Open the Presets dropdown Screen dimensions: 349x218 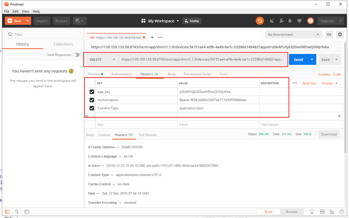point(330,83)
